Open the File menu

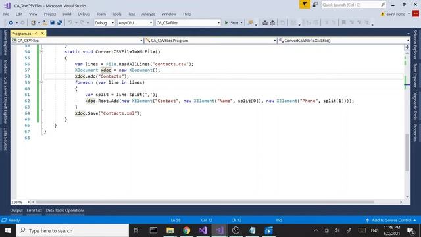click(x=6, y=14)
